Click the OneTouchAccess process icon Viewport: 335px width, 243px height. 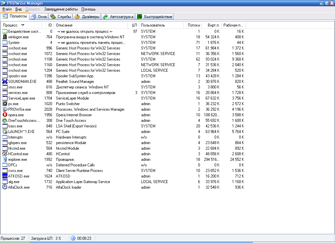5,120
